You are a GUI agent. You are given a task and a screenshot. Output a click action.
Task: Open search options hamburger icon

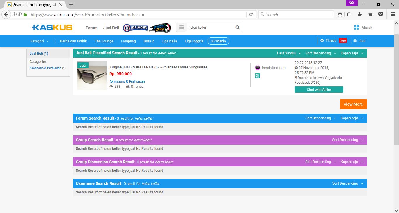[x=182, y=28]
